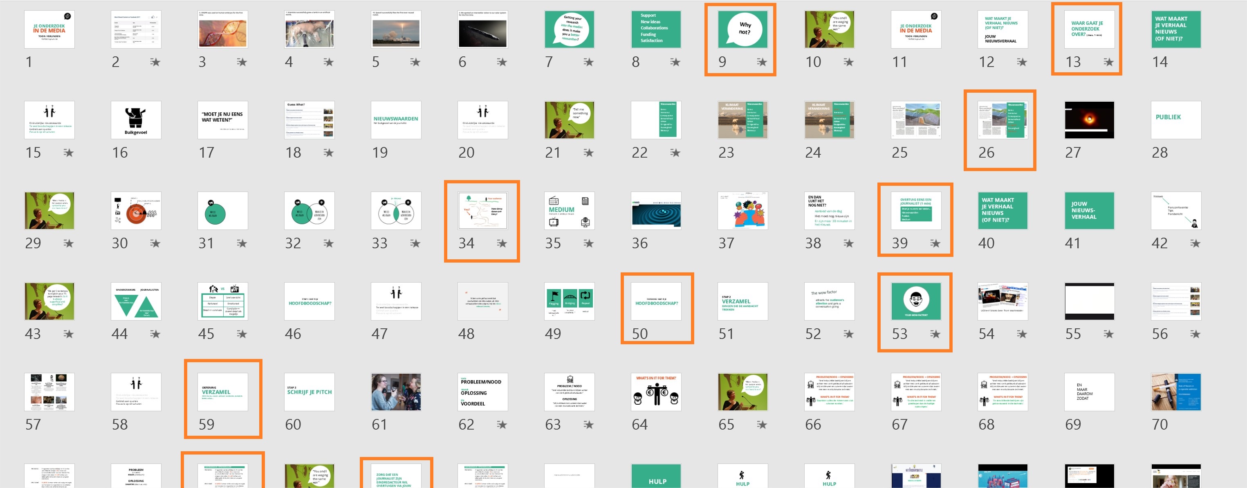Click the slide number label '14'
Screen dimensions: 1247x488
[1160, 62]
